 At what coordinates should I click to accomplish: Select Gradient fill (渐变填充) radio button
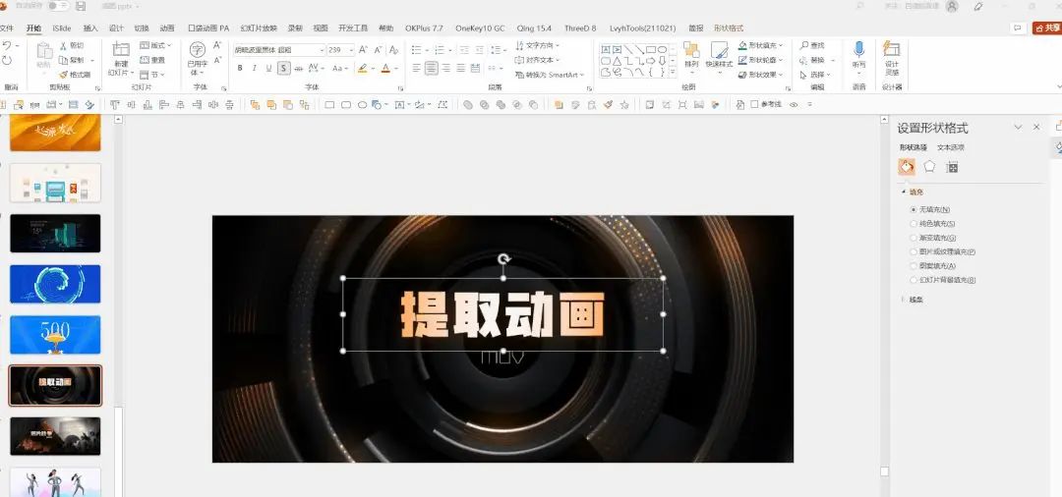click(913, 238)
